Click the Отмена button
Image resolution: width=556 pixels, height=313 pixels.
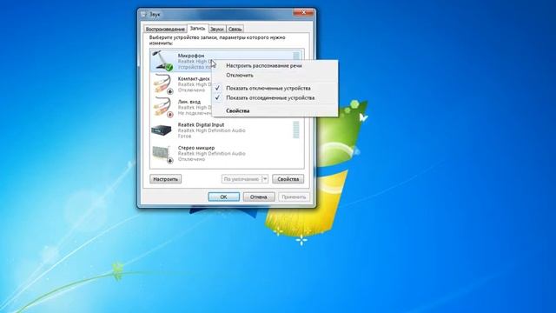click(x=259, y=197)
